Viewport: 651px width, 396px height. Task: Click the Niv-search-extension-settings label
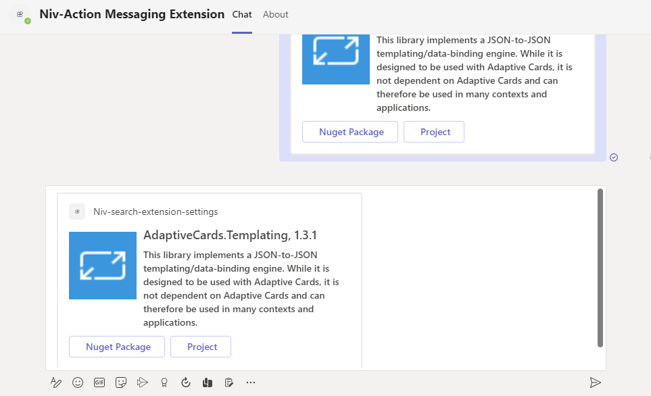[155, 212]
